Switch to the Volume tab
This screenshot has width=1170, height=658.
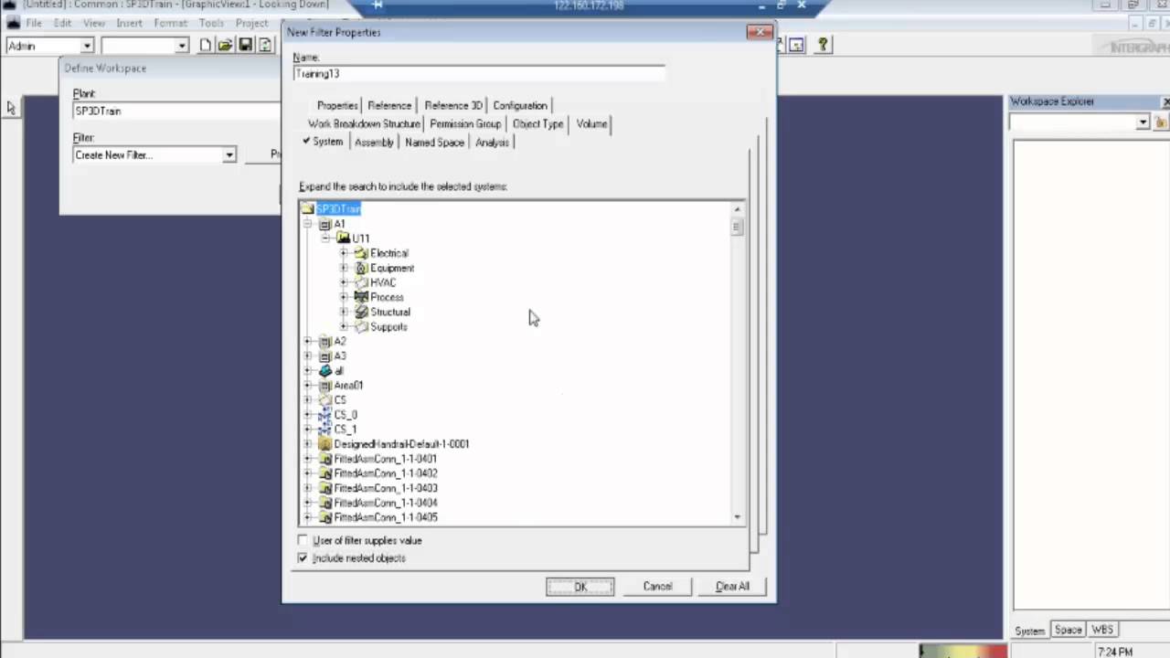(591, 124)
